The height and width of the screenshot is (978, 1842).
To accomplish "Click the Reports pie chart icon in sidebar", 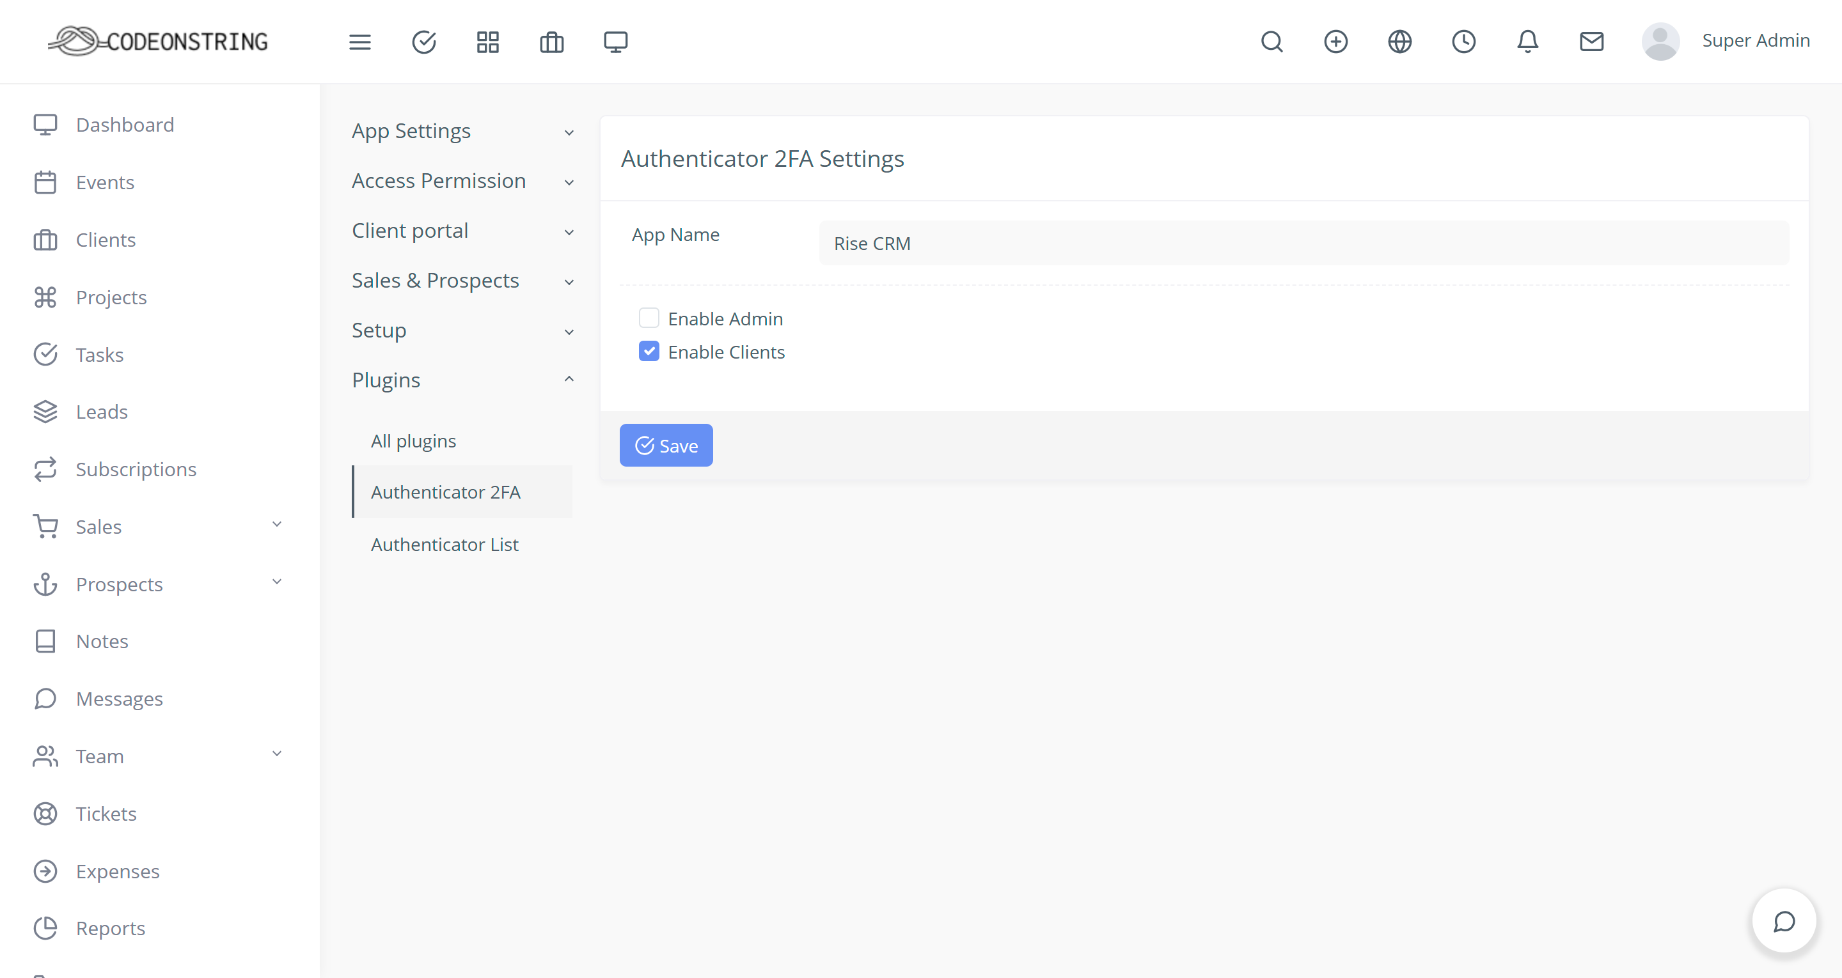I will click(45, 928).
